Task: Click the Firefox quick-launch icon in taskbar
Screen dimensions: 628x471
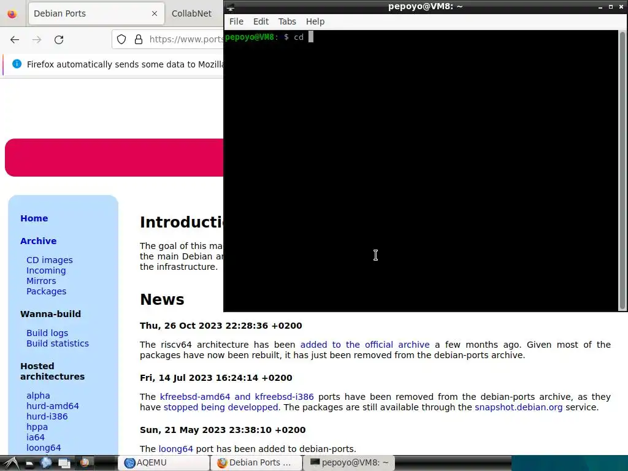Action: (x=85, y=462)
